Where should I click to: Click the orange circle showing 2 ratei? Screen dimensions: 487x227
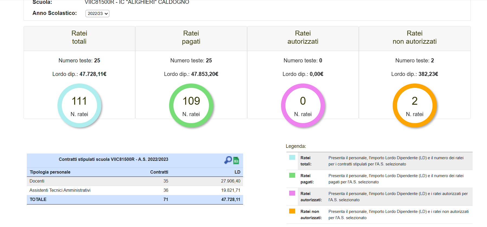tap(414, 105)
